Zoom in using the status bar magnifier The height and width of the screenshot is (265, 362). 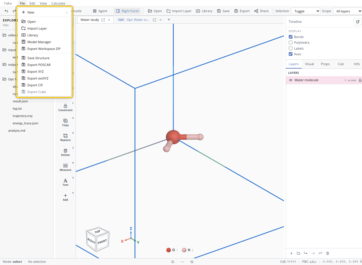click(x=192, y=262)
